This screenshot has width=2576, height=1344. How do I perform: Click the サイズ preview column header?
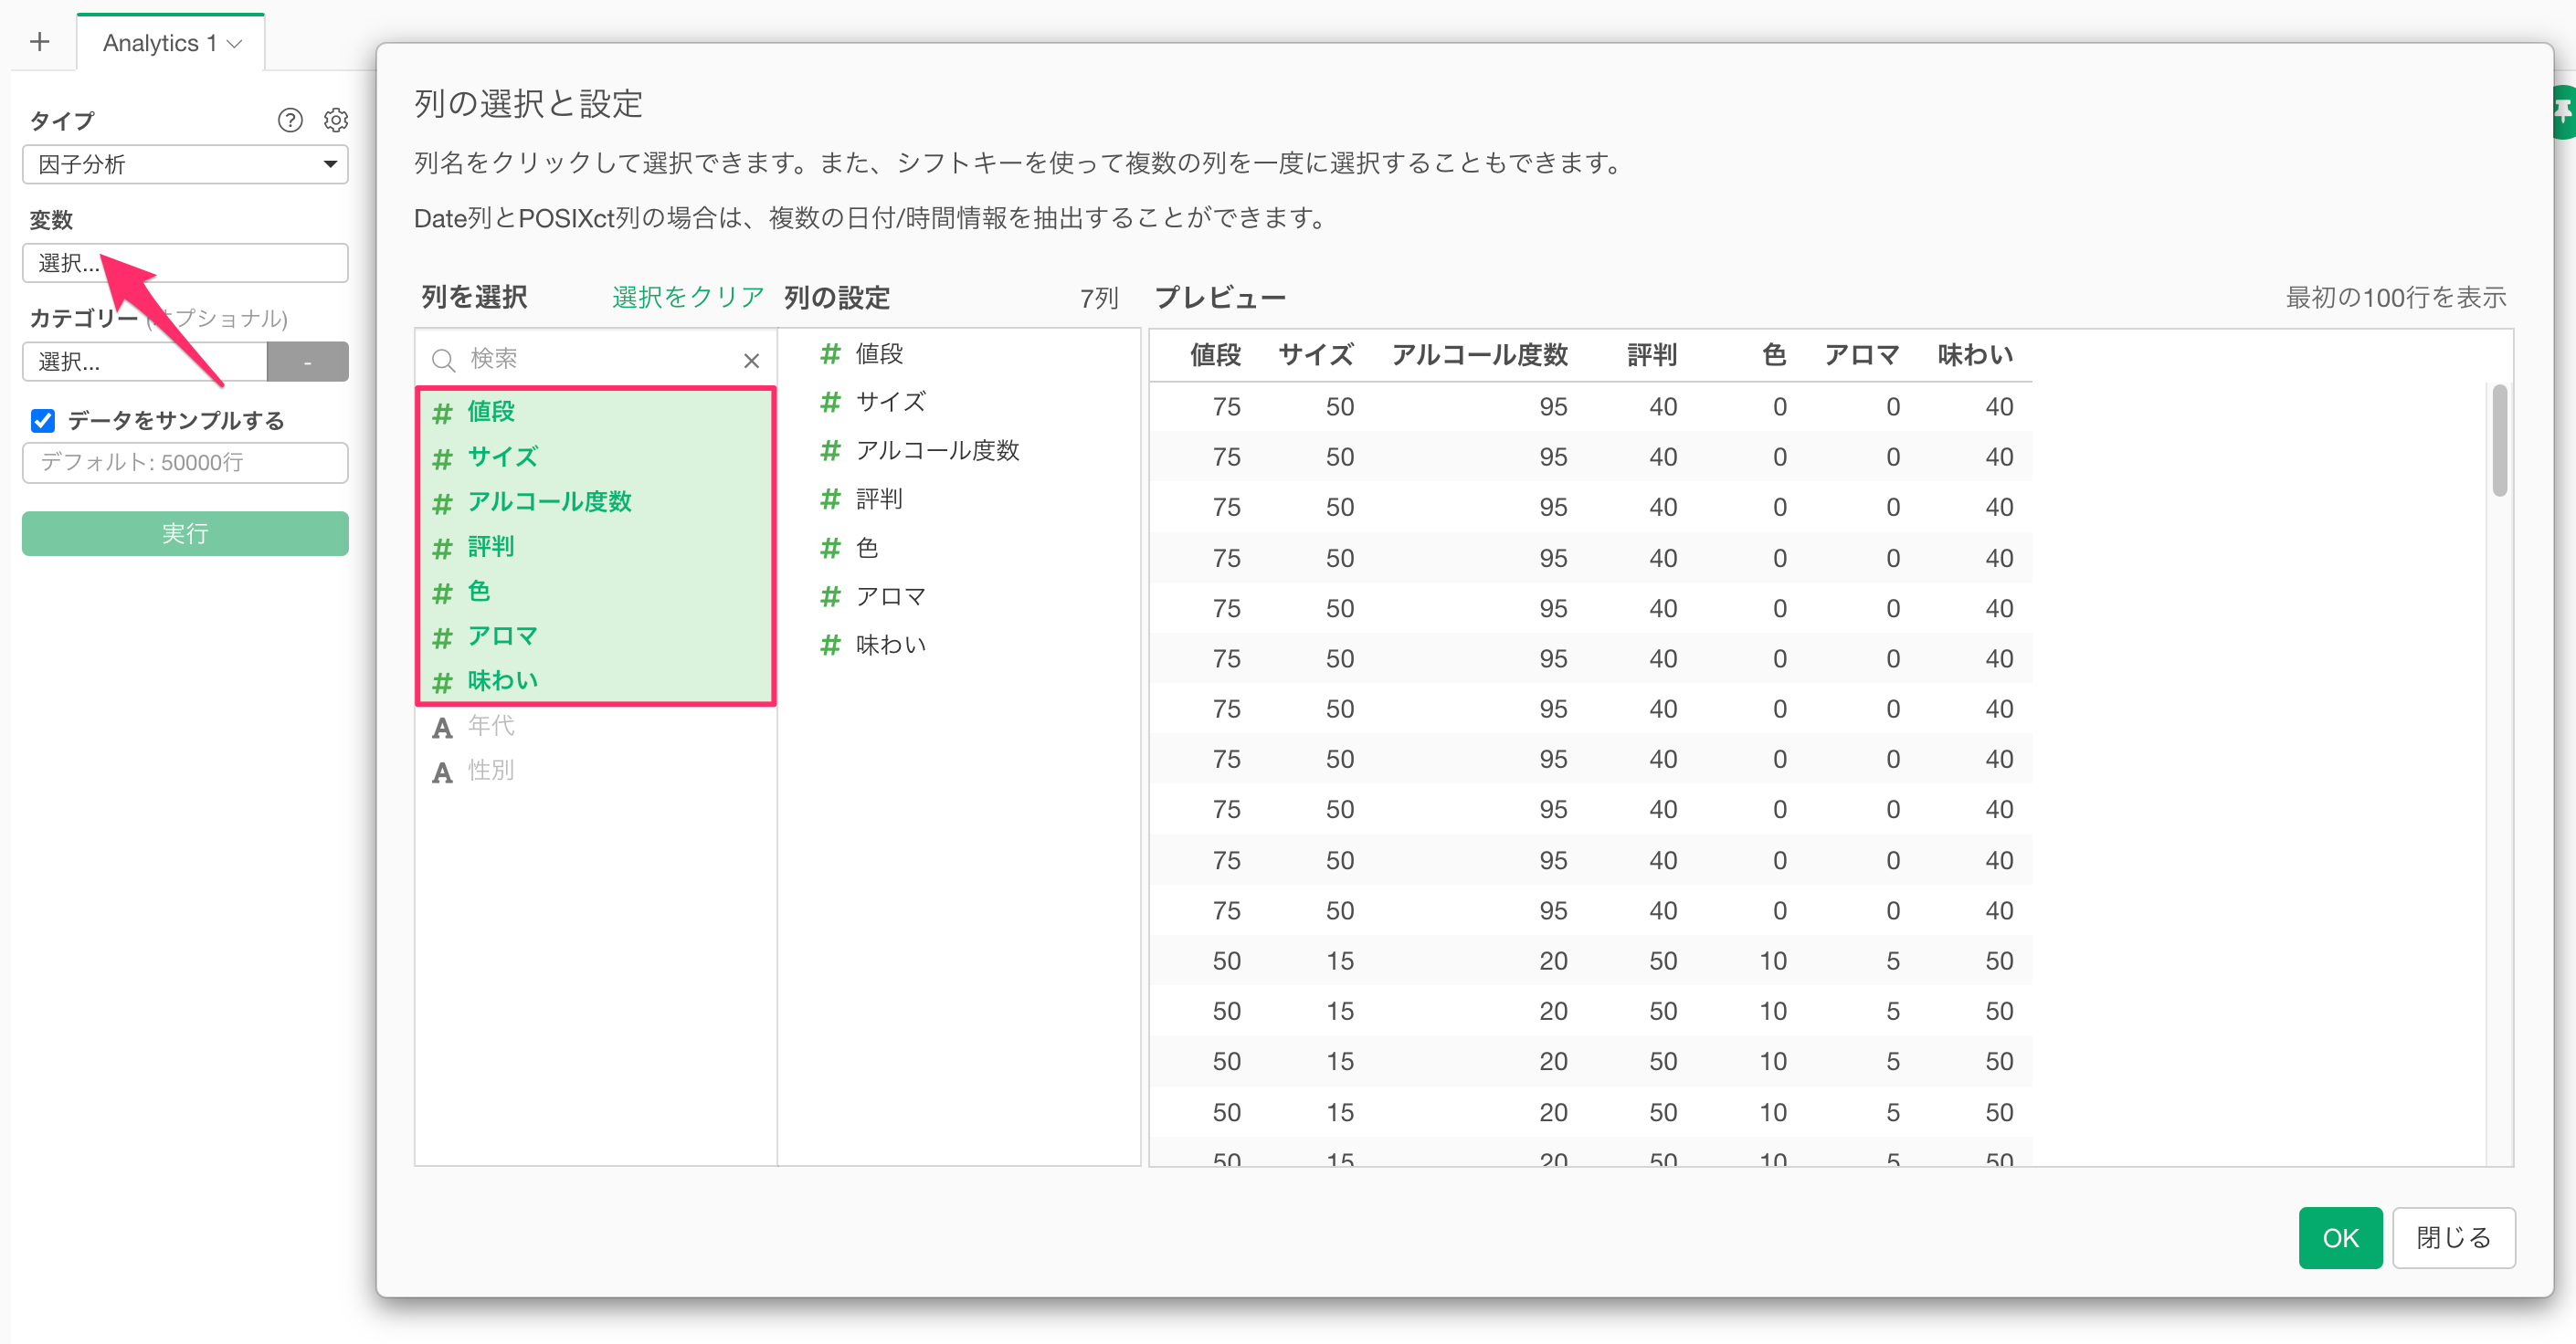[1316, 355]
